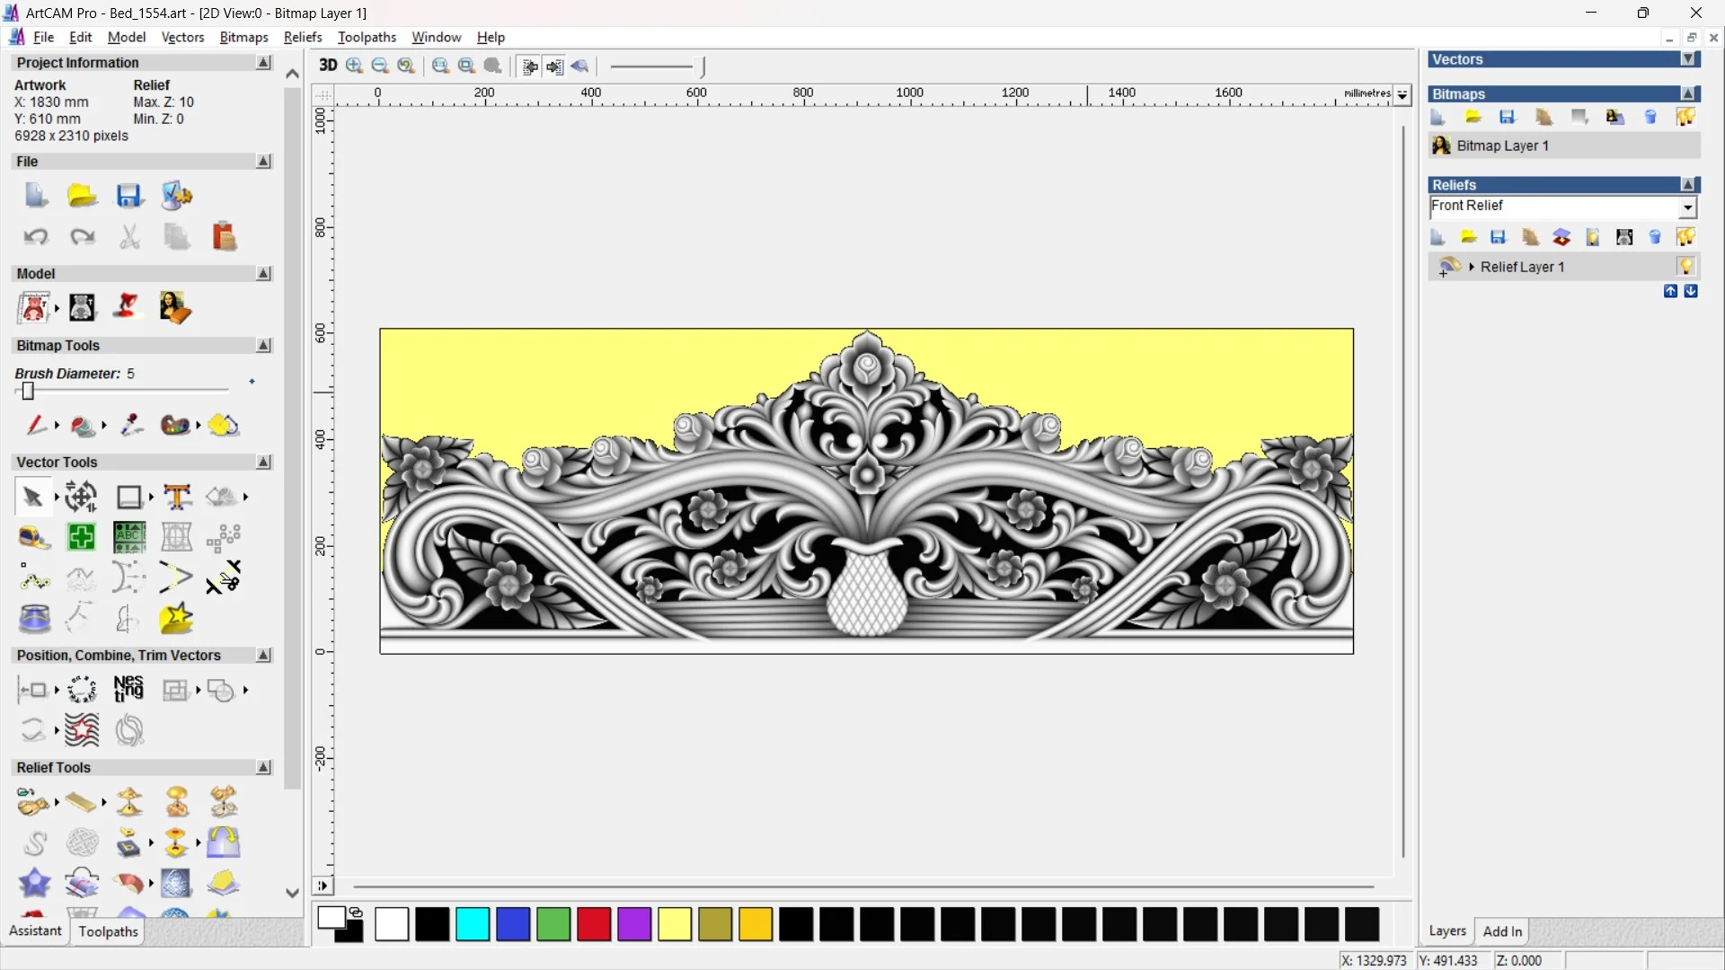The image size is (1725, 970).
Task: Select the Paint Brush bitmap tool
Action: (35, 425)
